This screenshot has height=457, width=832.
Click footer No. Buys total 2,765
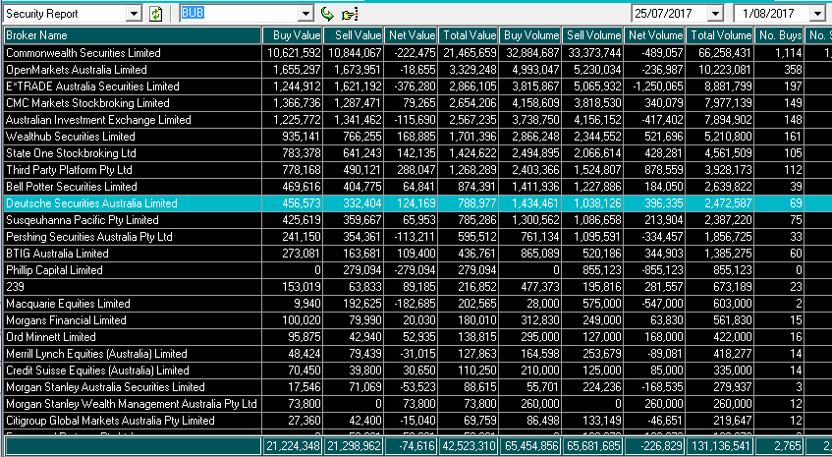click(779, 445)
